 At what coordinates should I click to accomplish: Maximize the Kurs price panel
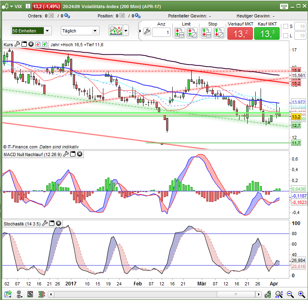tap(24, 44)
